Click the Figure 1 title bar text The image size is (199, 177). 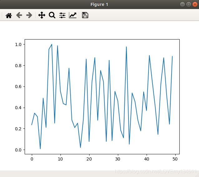tap(99, 4)
